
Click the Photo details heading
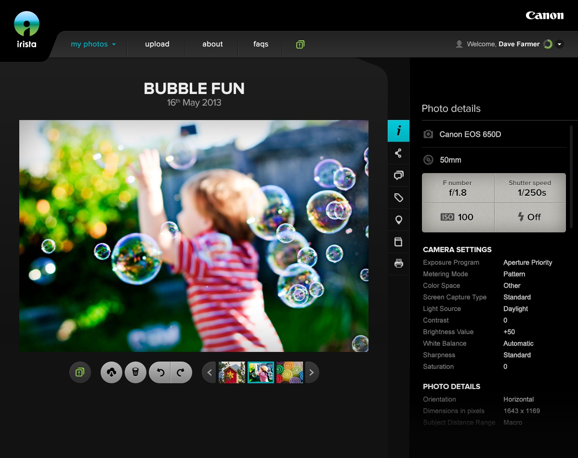tap(451, 108)
